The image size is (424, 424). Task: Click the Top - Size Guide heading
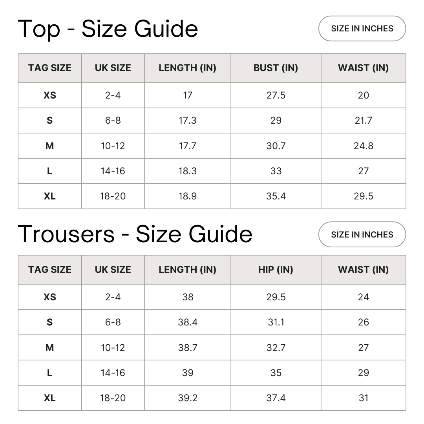click(108, 29)
